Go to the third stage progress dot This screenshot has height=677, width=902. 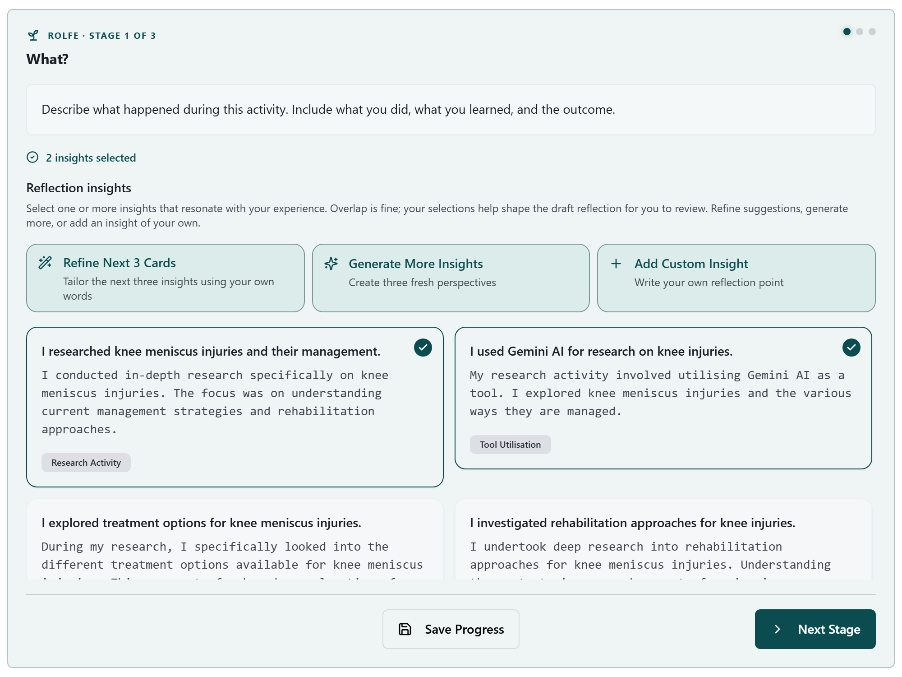coord(872,32)
